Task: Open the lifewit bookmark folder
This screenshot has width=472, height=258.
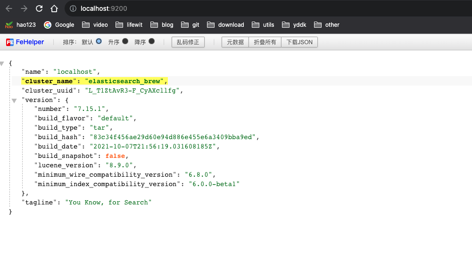Action: pyautogui.click(x=129, y=25)
